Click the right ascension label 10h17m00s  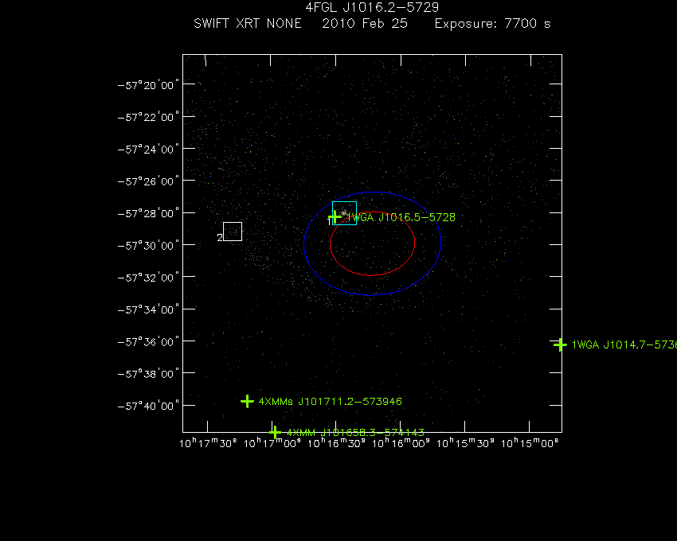pos(272,443)
